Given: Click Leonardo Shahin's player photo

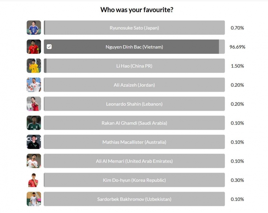Looking at the screenshot, I should point(34,104).
